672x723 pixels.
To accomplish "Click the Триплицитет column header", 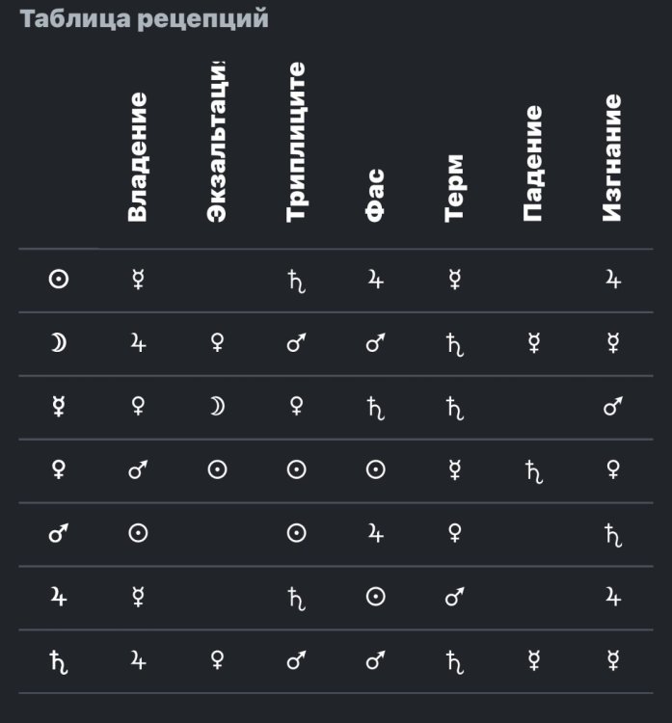I will click(297, 142).
